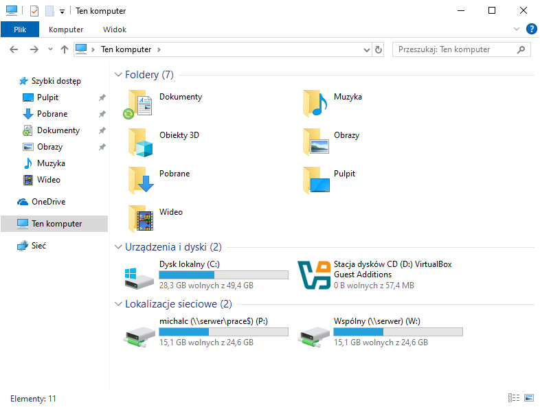The image size is (540, 407).
Task: Click the chevron after Ten komputer in address bar
Action: tap(159, 49)
